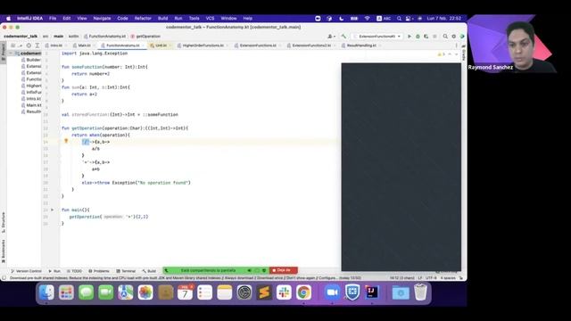Open Trash from the dock
The width and height of the screenshot is (571, 321).
coord(420,292)
